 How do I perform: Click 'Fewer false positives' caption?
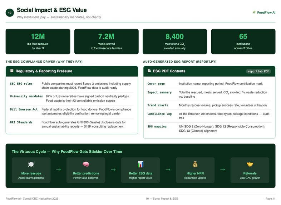tap(86, 178)
